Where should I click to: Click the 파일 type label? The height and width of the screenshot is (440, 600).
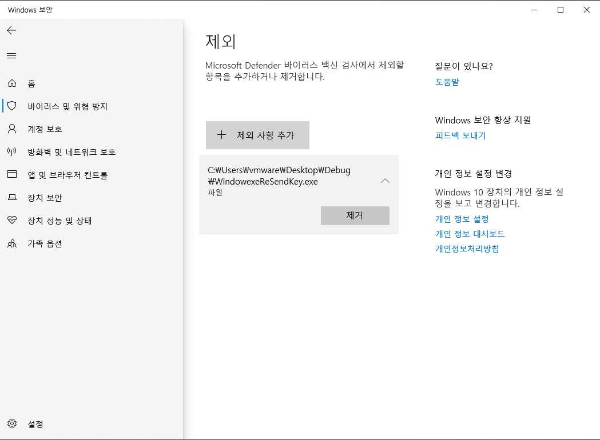pos(215,192)
